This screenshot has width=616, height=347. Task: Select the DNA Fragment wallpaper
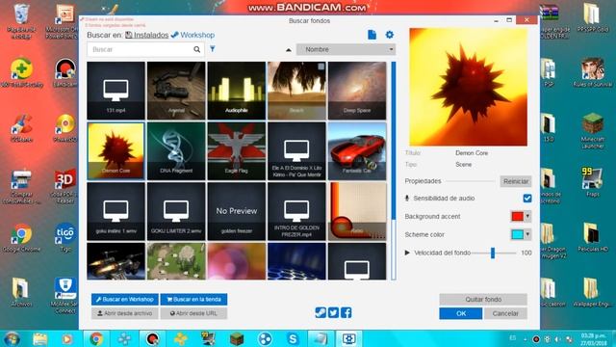click(x=176, y=150)
